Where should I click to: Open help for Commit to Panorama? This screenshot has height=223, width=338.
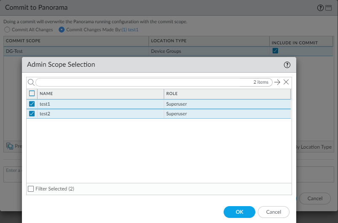coord(320,8)
